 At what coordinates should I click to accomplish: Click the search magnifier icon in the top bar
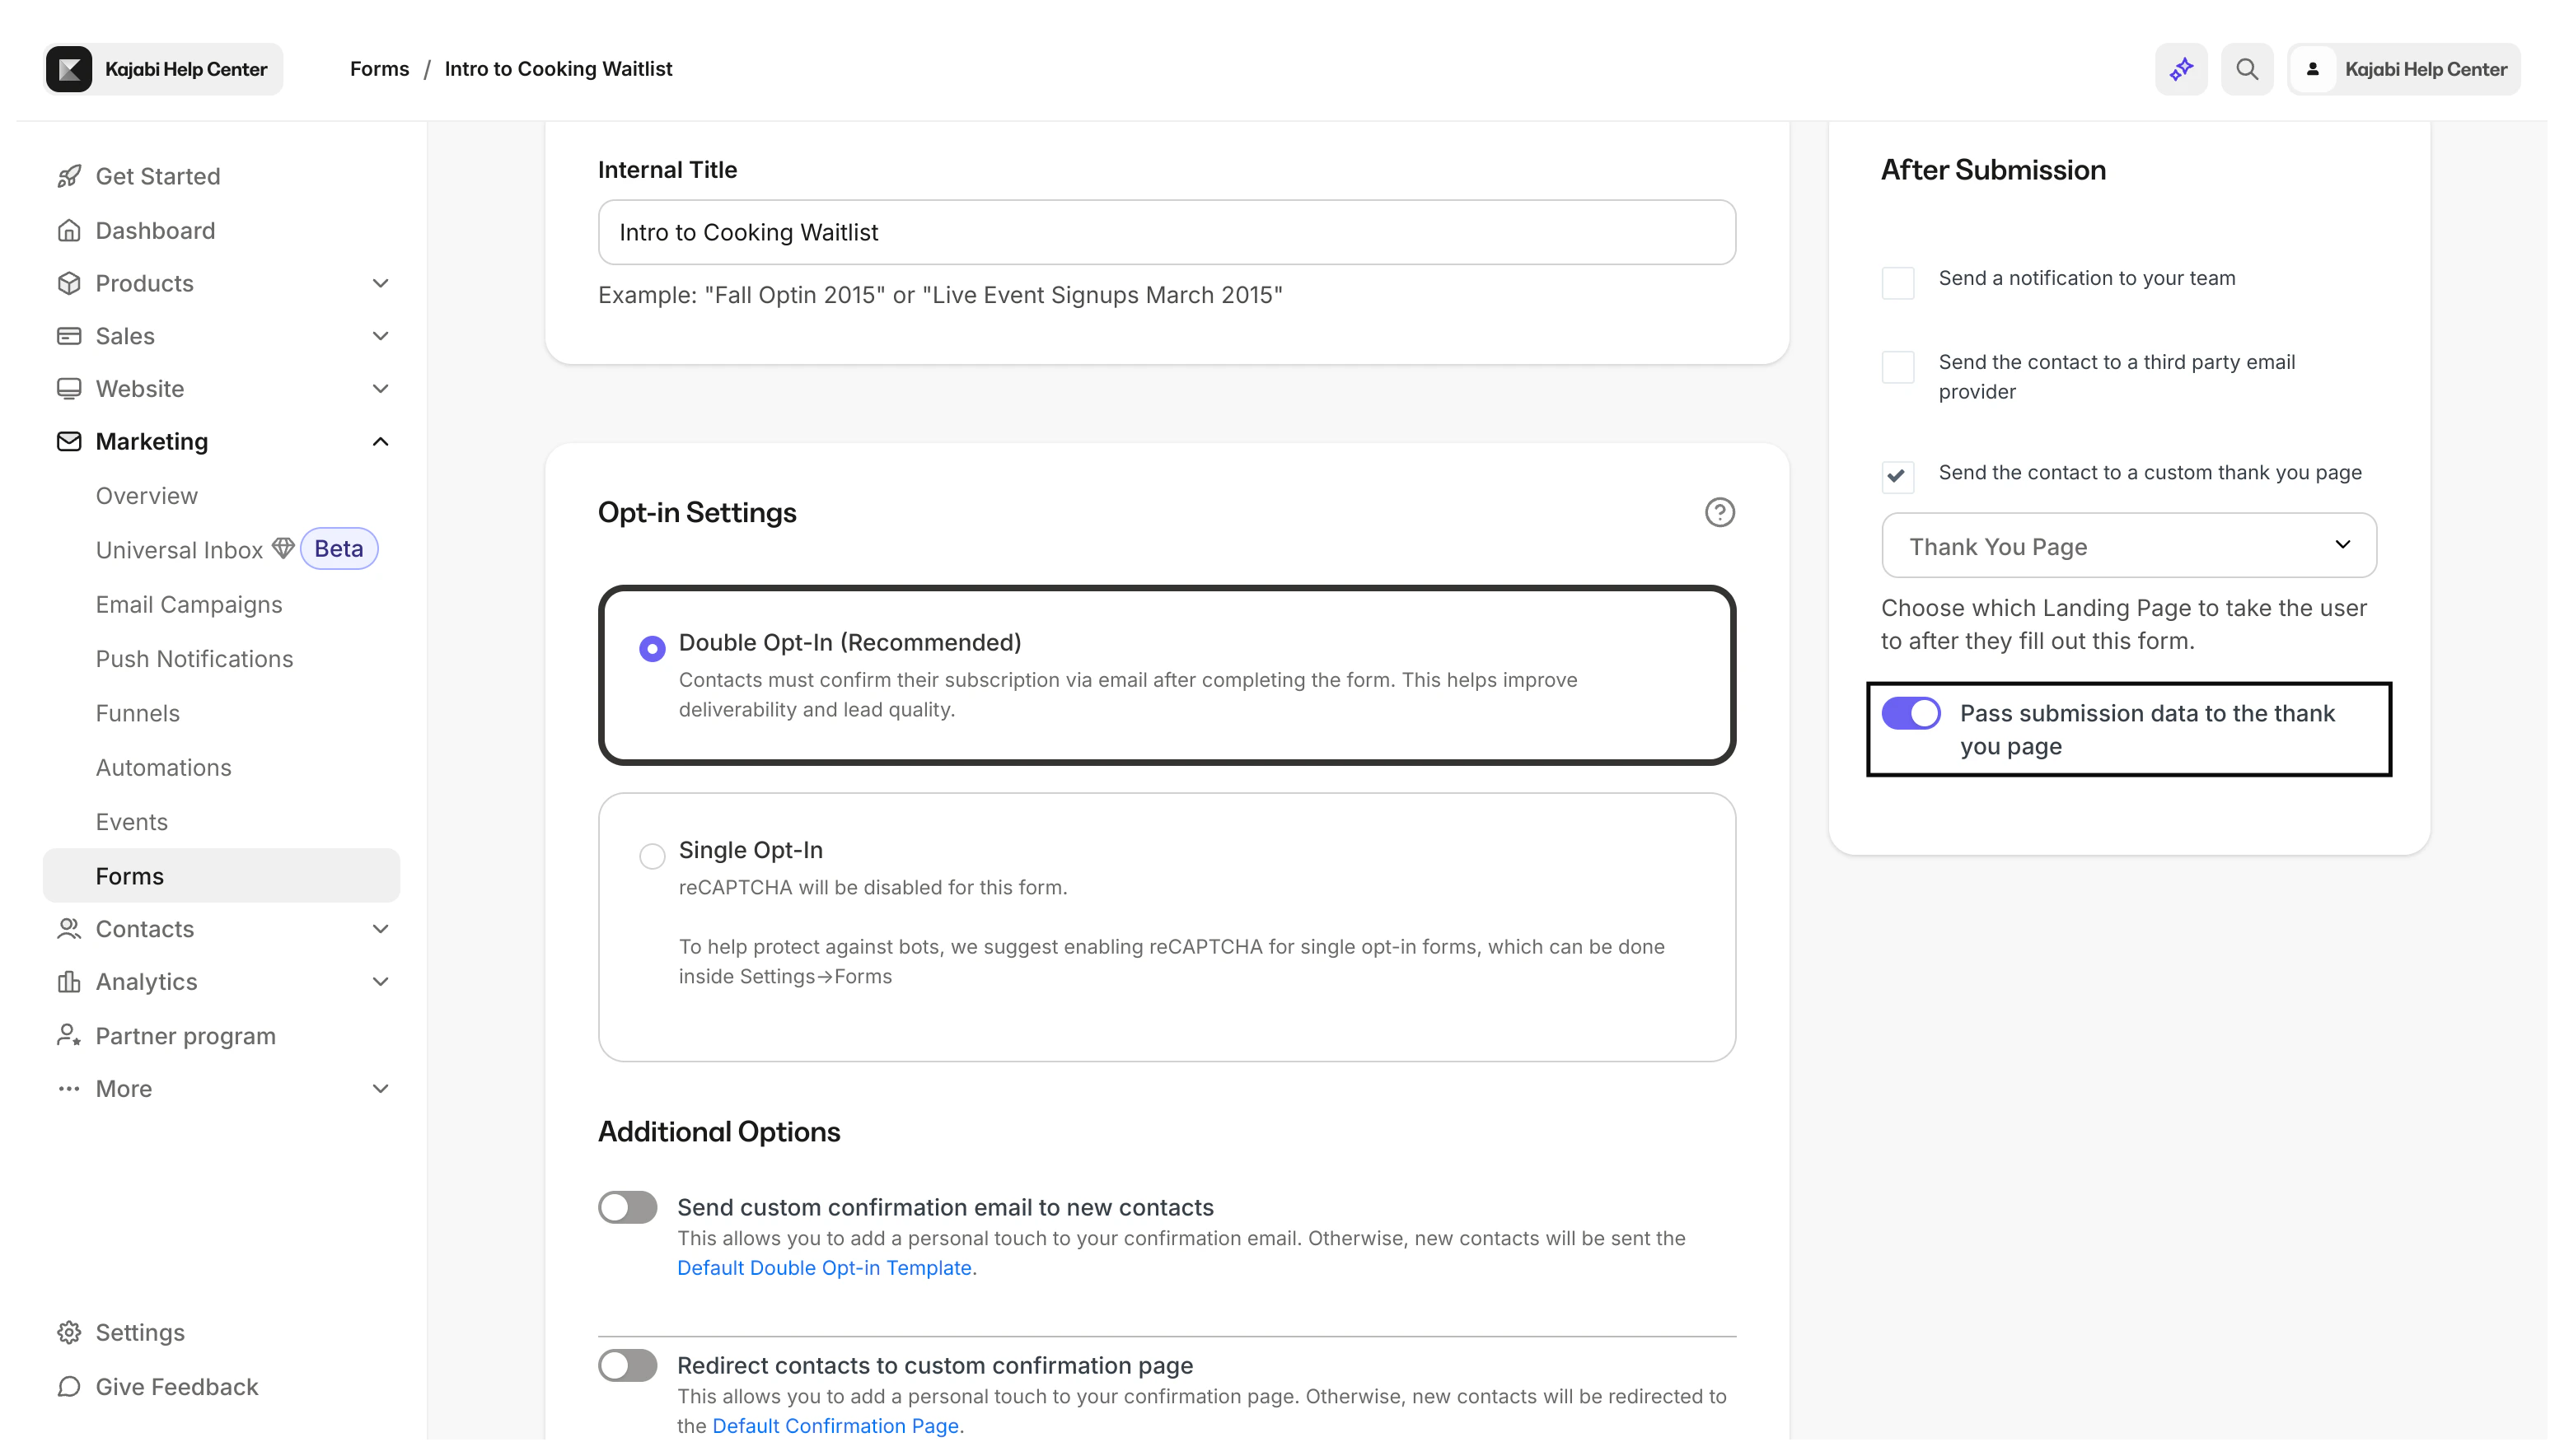(x=2247, y=69)
